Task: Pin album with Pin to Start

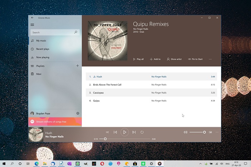Action: click(x=195, y=59)
